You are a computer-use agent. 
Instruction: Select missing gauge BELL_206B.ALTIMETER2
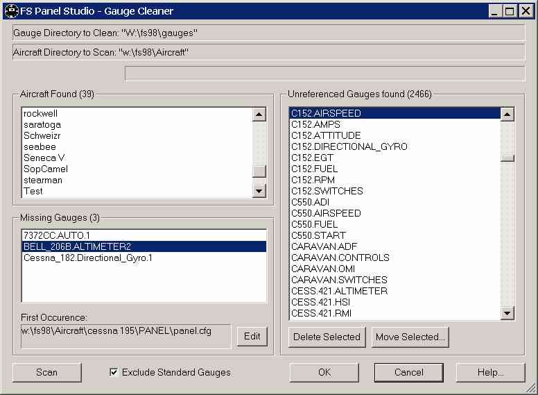point(144,246)
